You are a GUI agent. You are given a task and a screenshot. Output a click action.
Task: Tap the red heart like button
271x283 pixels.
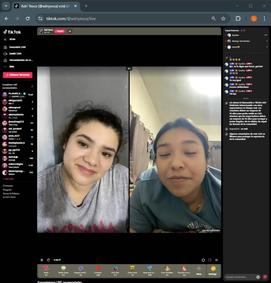pos(265,277)
